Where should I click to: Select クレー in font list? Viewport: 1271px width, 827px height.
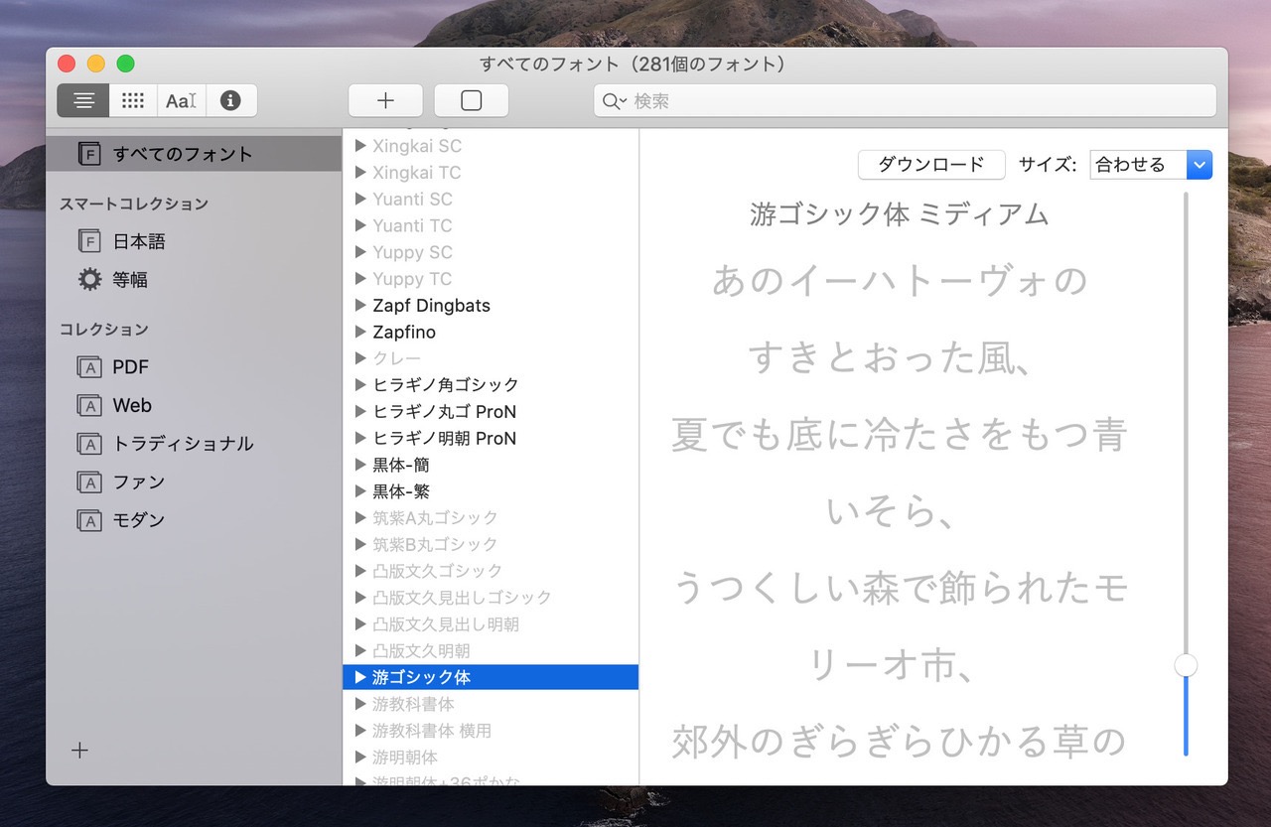point(491,358)
